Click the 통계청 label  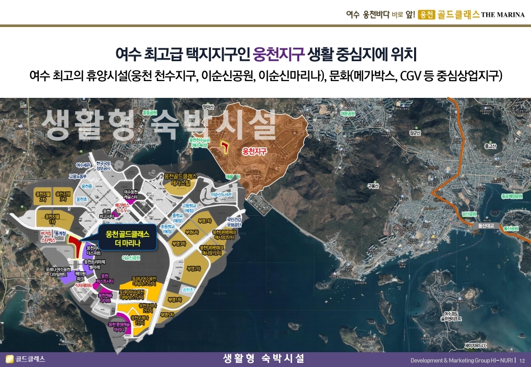[x=61, y=233]
